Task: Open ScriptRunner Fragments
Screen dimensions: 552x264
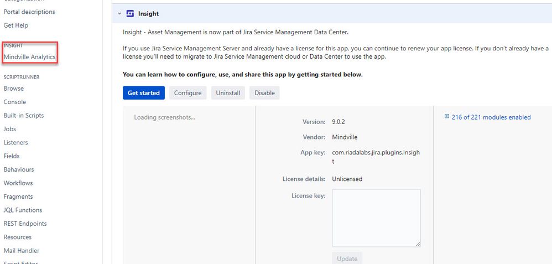Action: coord(18,196)
